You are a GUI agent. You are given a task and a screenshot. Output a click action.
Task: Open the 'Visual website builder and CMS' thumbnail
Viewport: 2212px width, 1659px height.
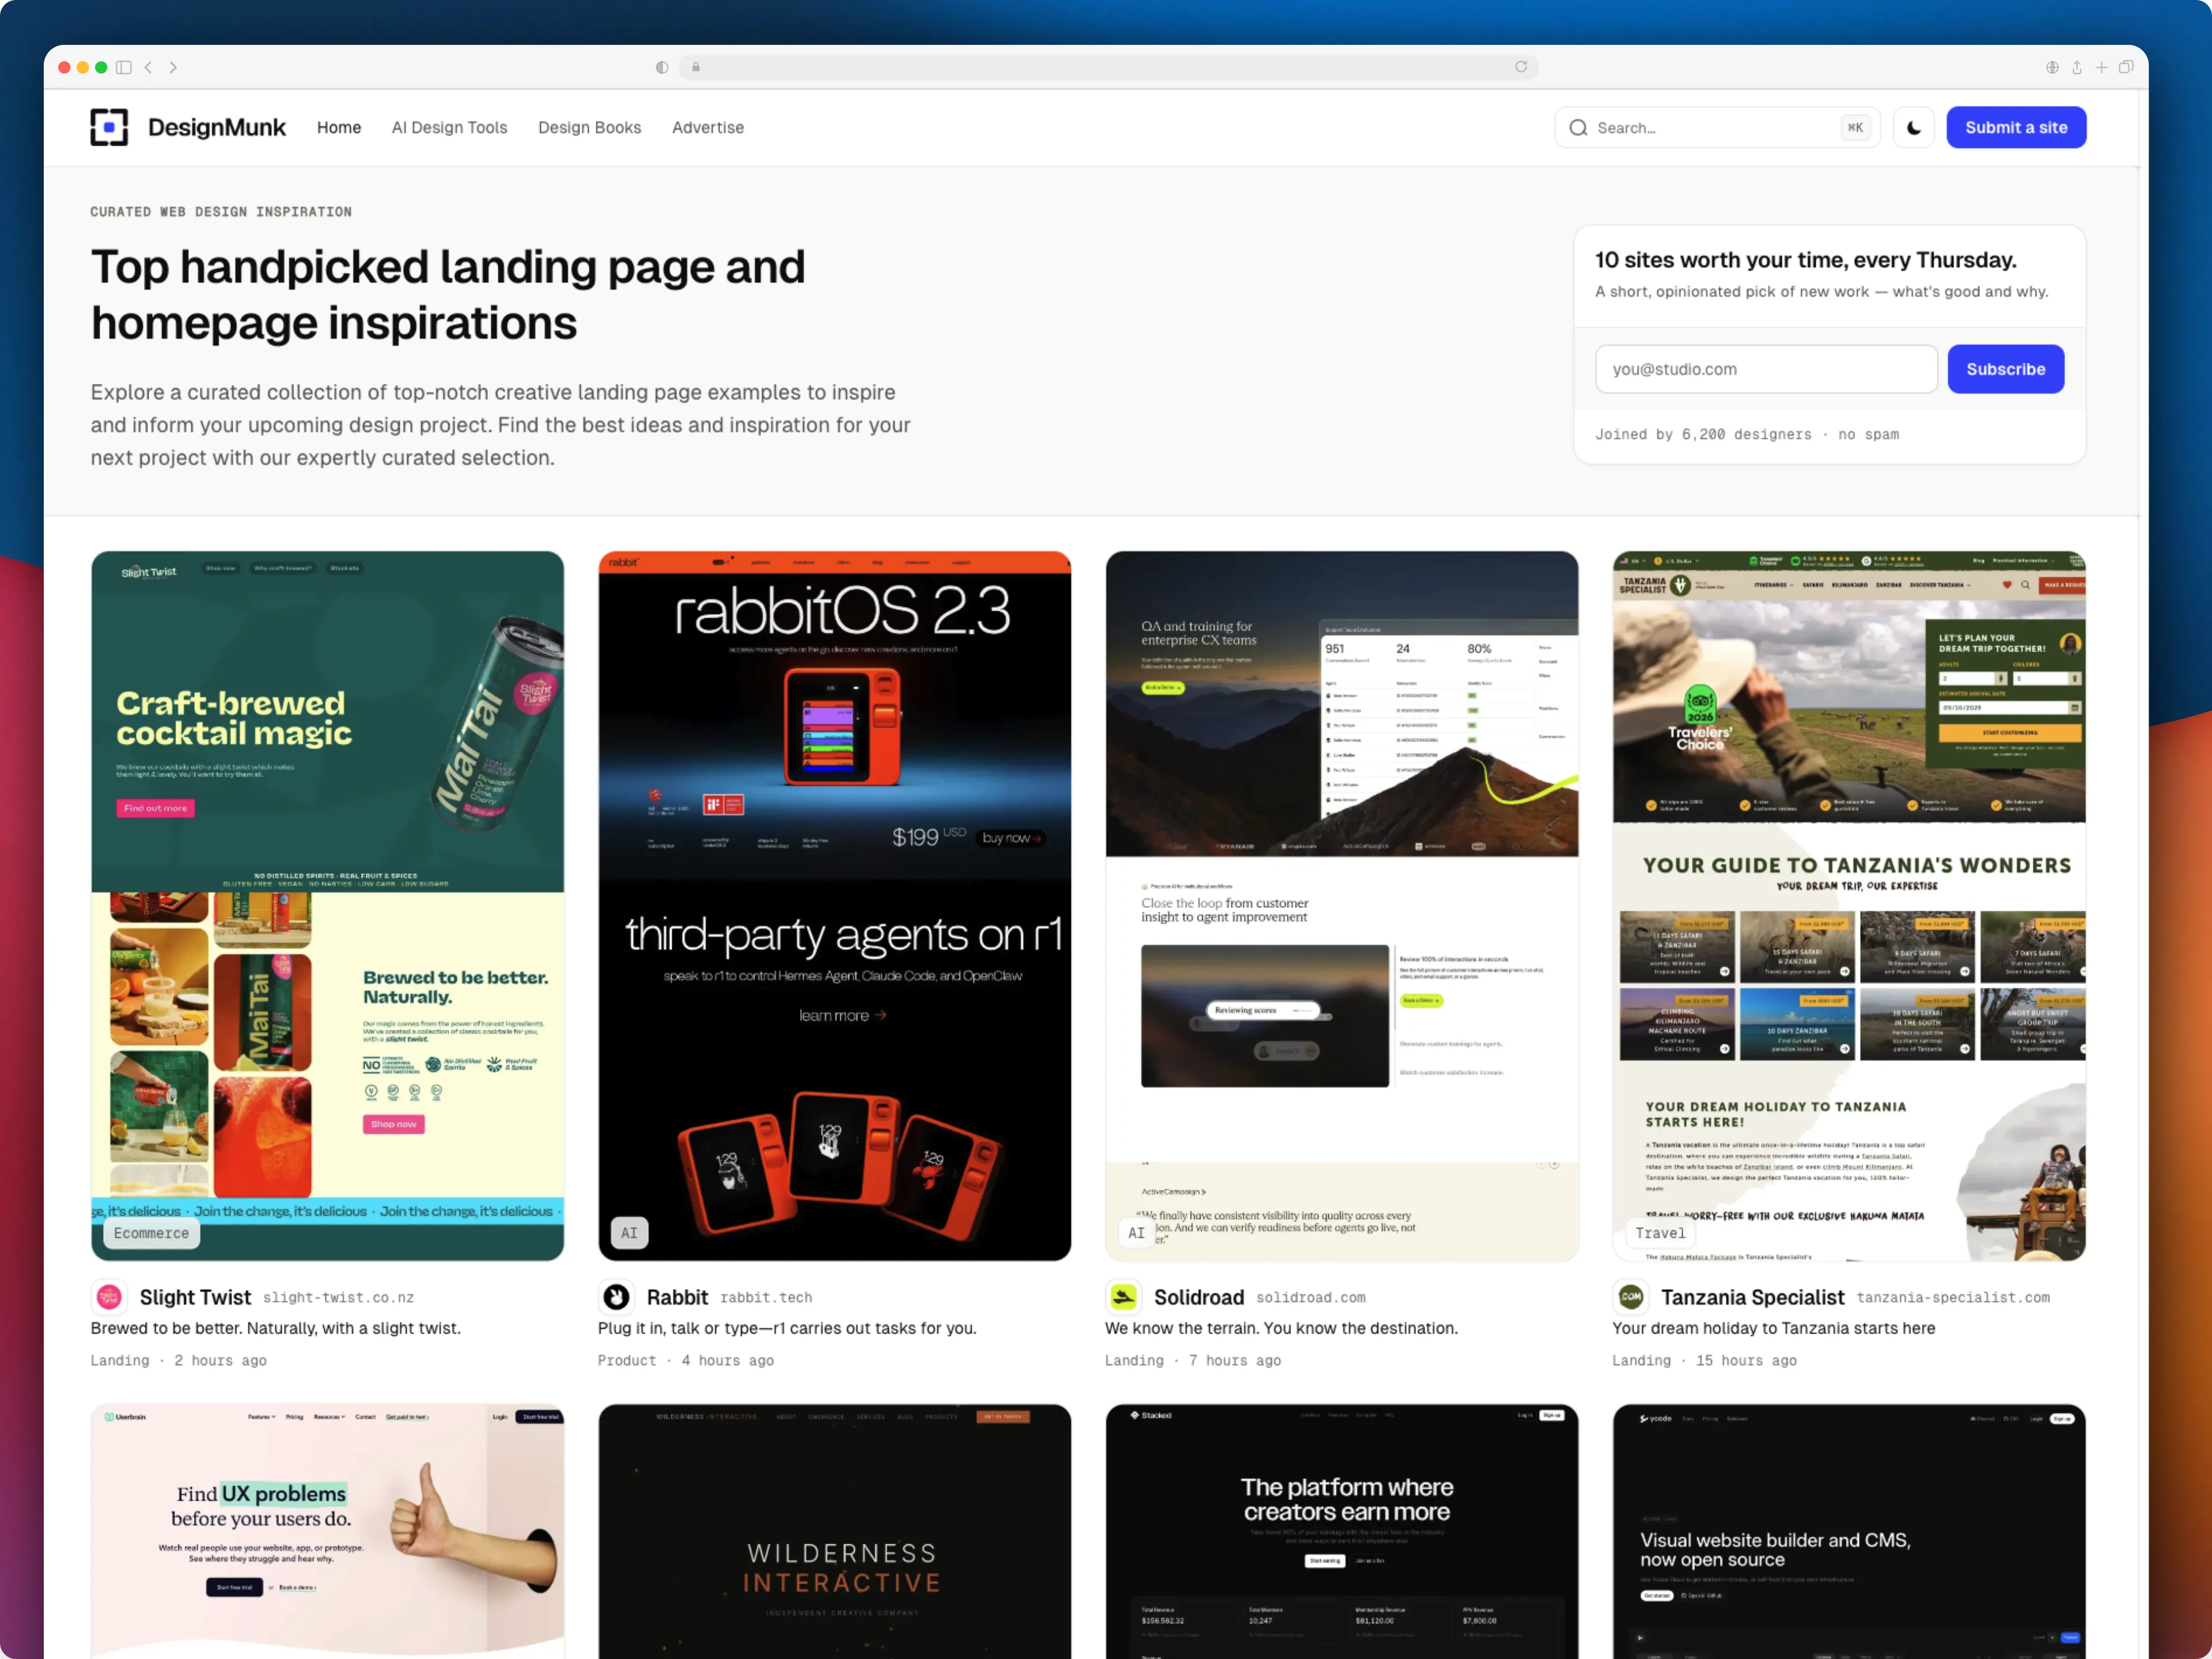coord(1849,1531)
